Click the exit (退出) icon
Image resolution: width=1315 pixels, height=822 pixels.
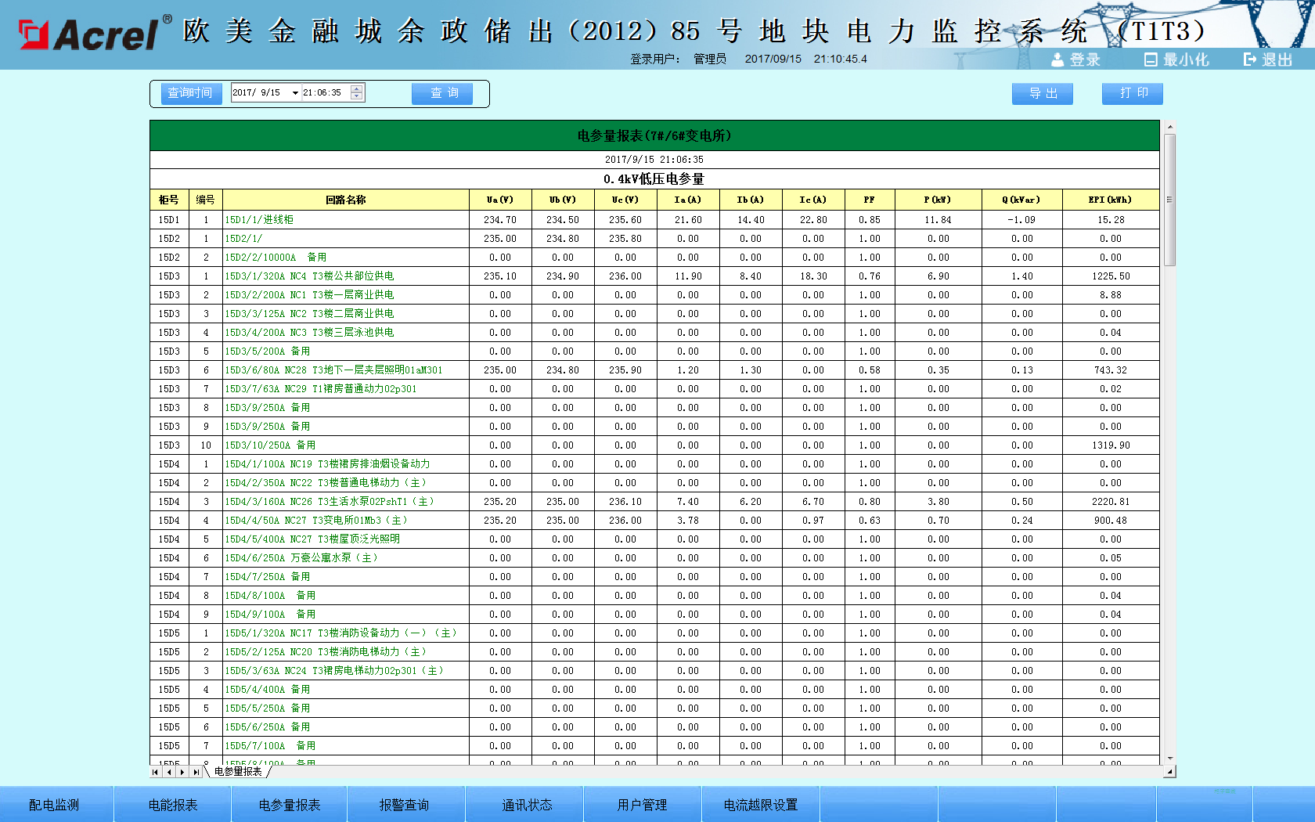[x=1250, y=59]
